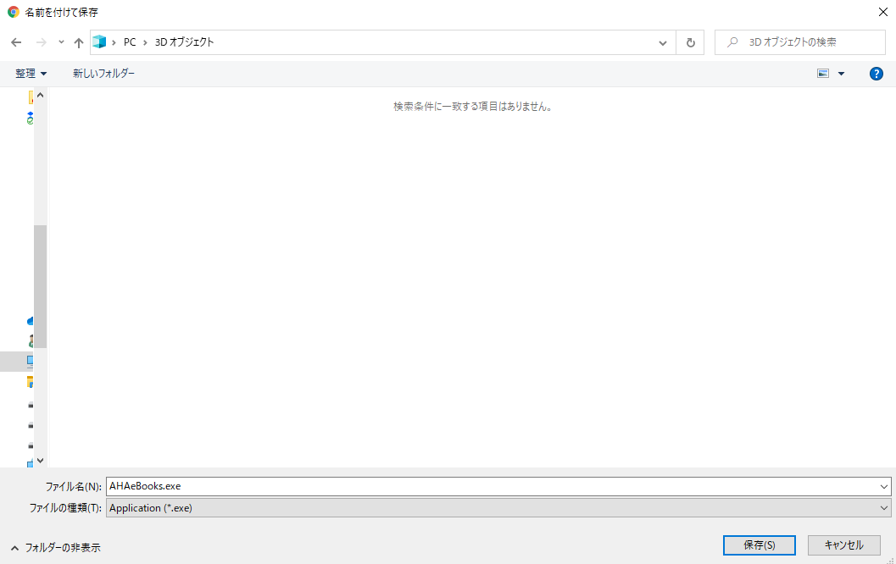
Task: Open the view options dropdown arrow
Action: tap(841, 74)
